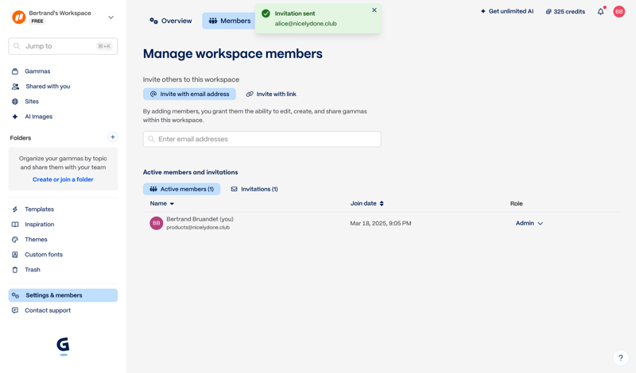
Task: Dismiss the Invitation sent notification
Action: [374, 10]
